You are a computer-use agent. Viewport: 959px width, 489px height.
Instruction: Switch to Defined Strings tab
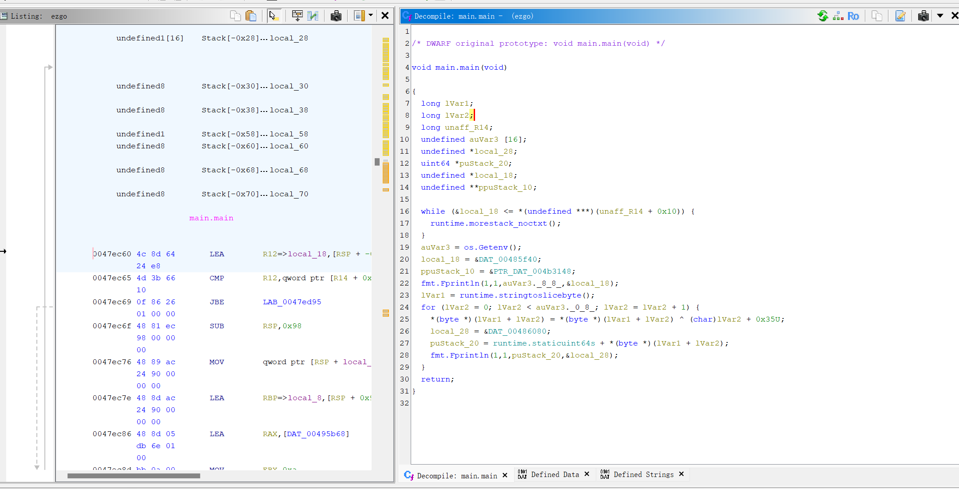tap(643, 474)
